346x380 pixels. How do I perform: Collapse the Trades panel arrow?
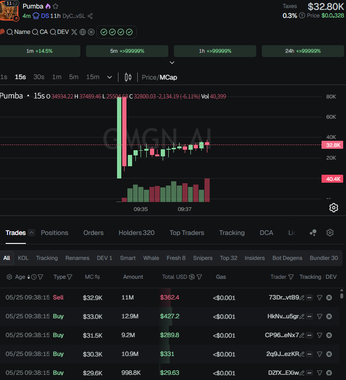tap(31, 233)
